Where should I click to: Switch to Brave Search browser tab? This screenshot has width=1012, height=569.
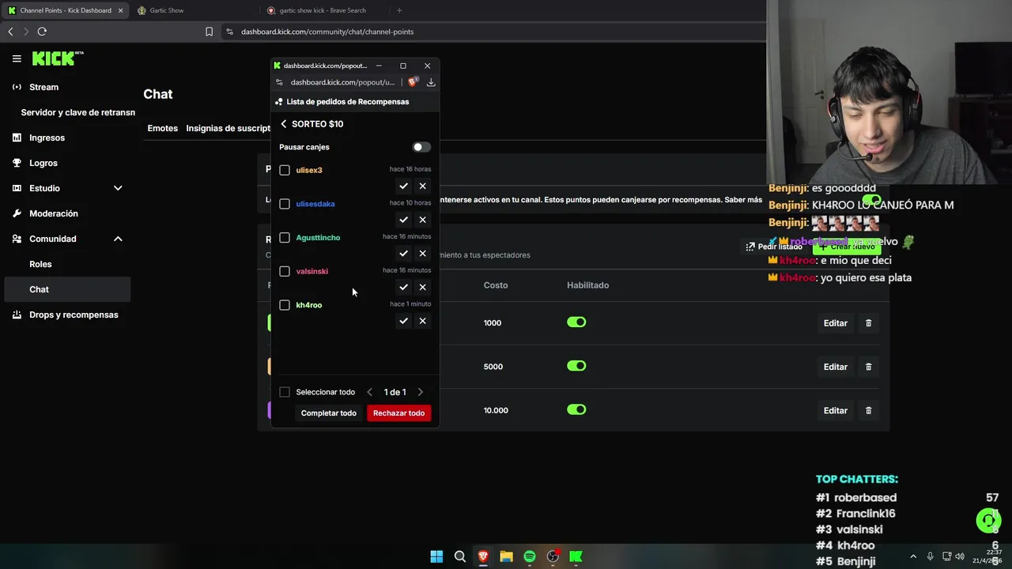pyautogui.click(x=324, y=10)
